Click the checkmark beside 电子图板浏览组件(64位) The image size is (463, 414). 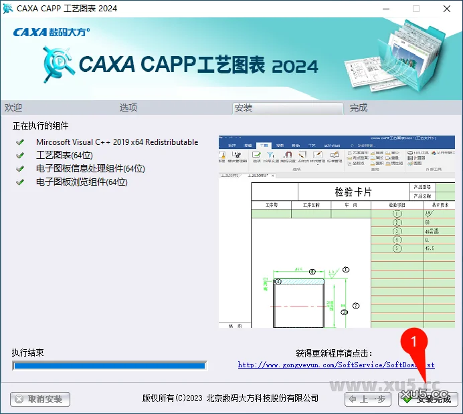[20, 182]
